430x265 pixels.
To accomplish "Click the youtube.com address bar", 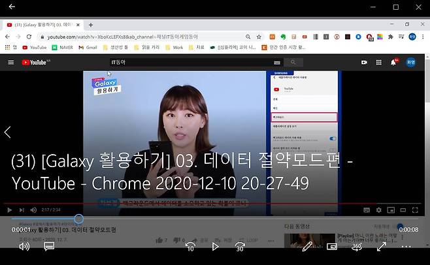I will (142, 37).
